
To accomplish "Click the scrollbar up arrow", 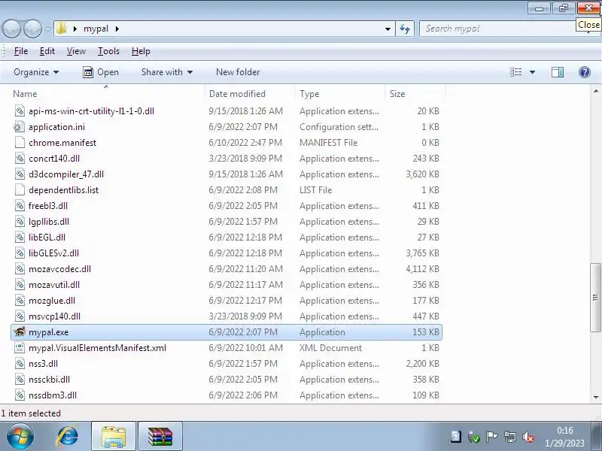I will 595,91.
